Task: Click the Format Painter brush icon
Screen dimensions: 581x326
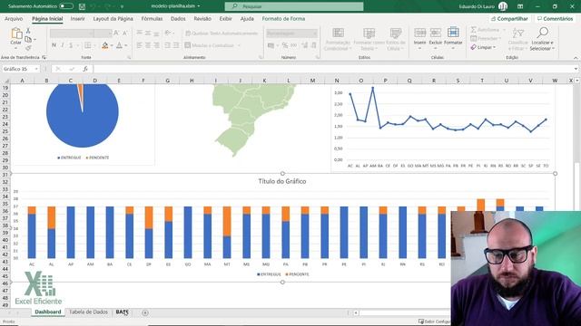Action: (x=28, y=48)
